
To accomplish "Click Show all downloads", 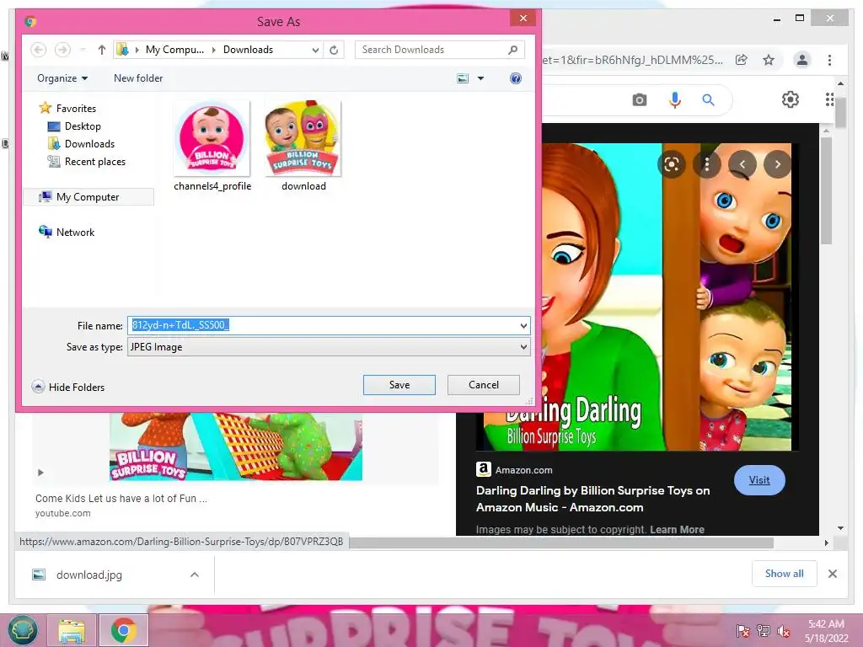I will [784, 574].
